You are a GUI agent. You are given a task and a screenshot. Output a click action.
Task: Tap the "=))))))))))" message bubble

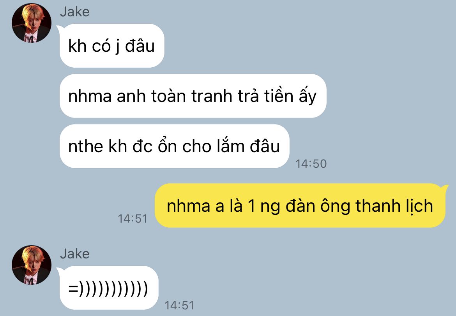[x=109, y=288]
